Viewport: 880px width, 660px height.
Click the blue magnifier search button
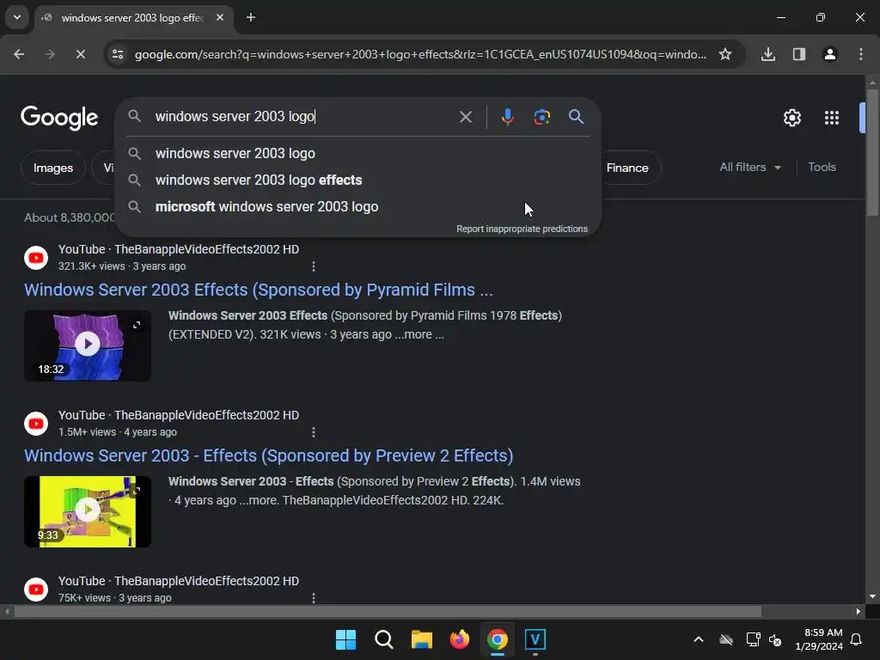576,117
